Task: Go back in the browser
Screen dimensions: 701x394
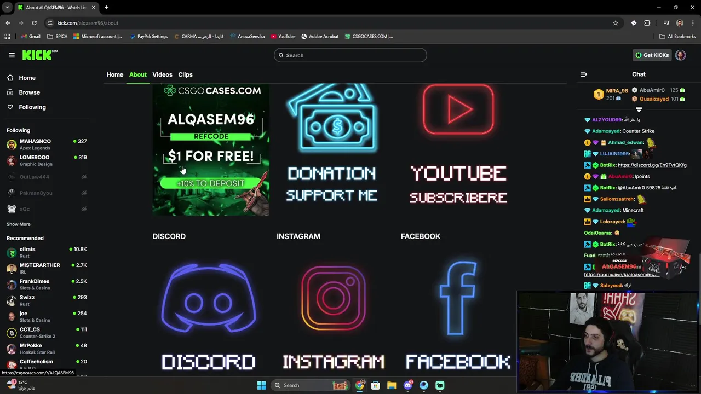Action: [8, 23]
